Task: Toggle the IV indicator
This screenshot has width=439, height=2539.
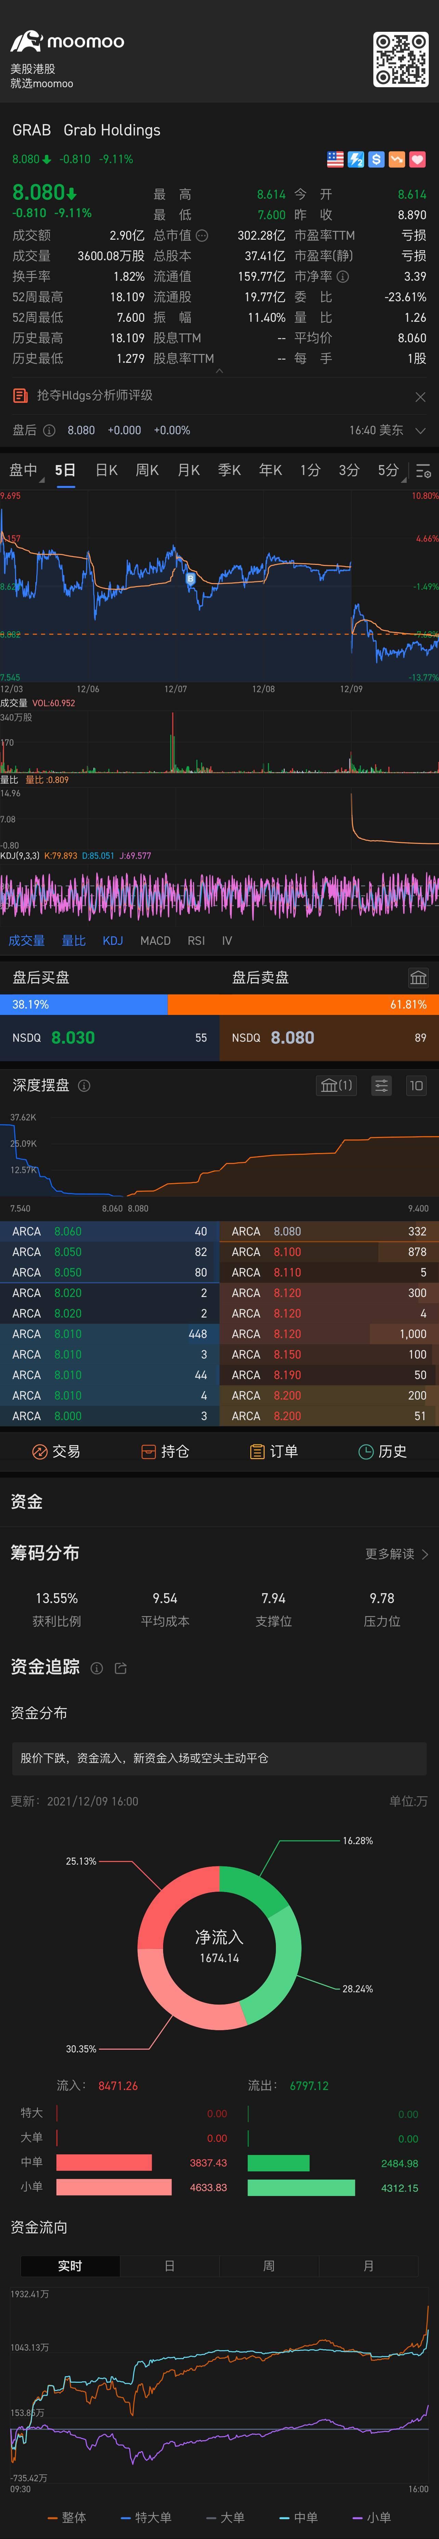Action: (x=227, y=940)
